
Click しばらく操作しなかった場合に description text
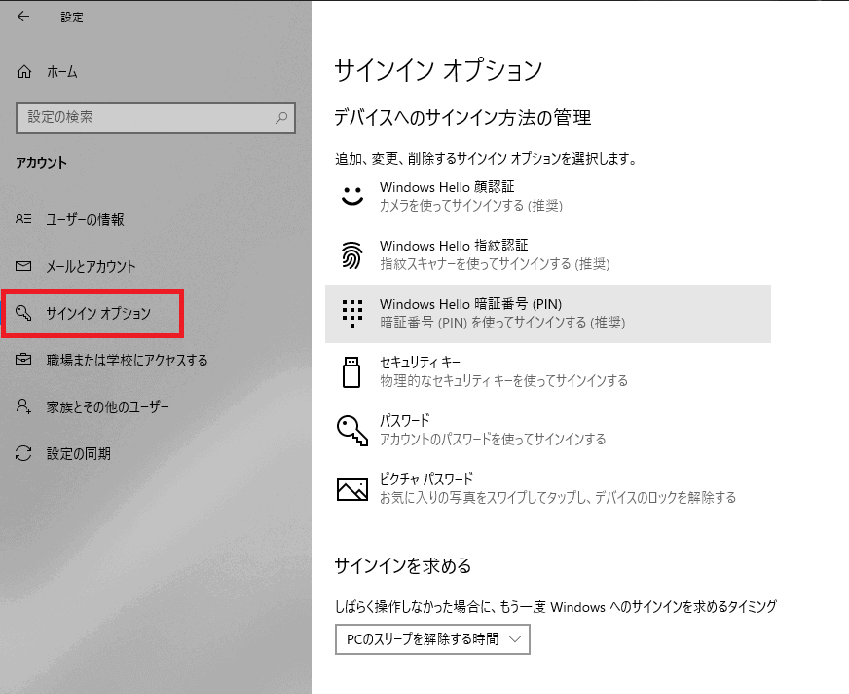(x=556, y=607)
